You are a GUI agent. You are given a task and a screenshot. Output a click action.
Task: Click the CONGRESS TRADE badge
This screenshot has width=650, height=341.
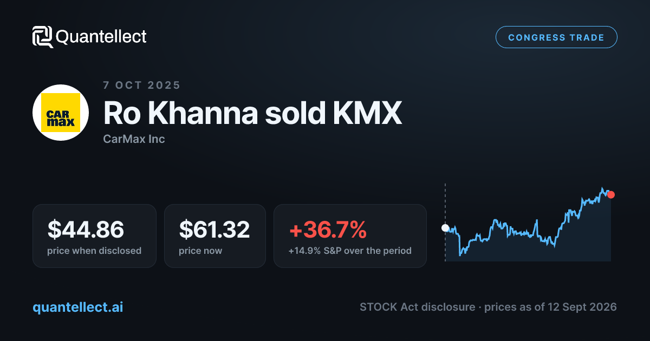point(556,37)
